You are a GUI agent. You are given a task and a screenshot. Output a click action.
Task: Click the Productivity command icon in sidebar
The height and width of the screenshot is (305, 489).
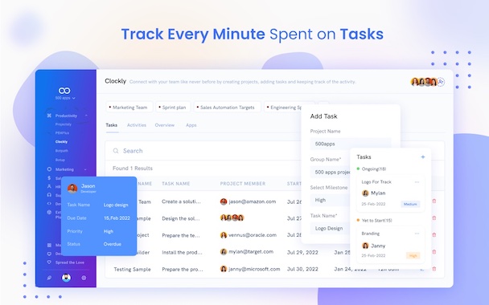pyautogui.click(x=49, y=116)
